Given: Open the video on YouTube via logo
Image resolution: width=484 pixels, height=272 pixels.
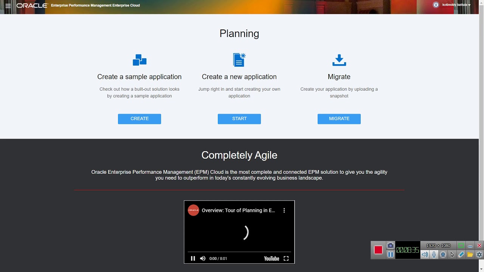Looking at the screenshot, I should coord(271,258).
